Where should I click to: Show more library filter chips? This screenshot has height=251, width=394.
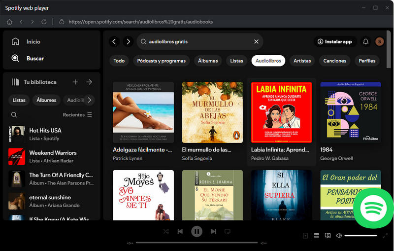pos(90,100)
